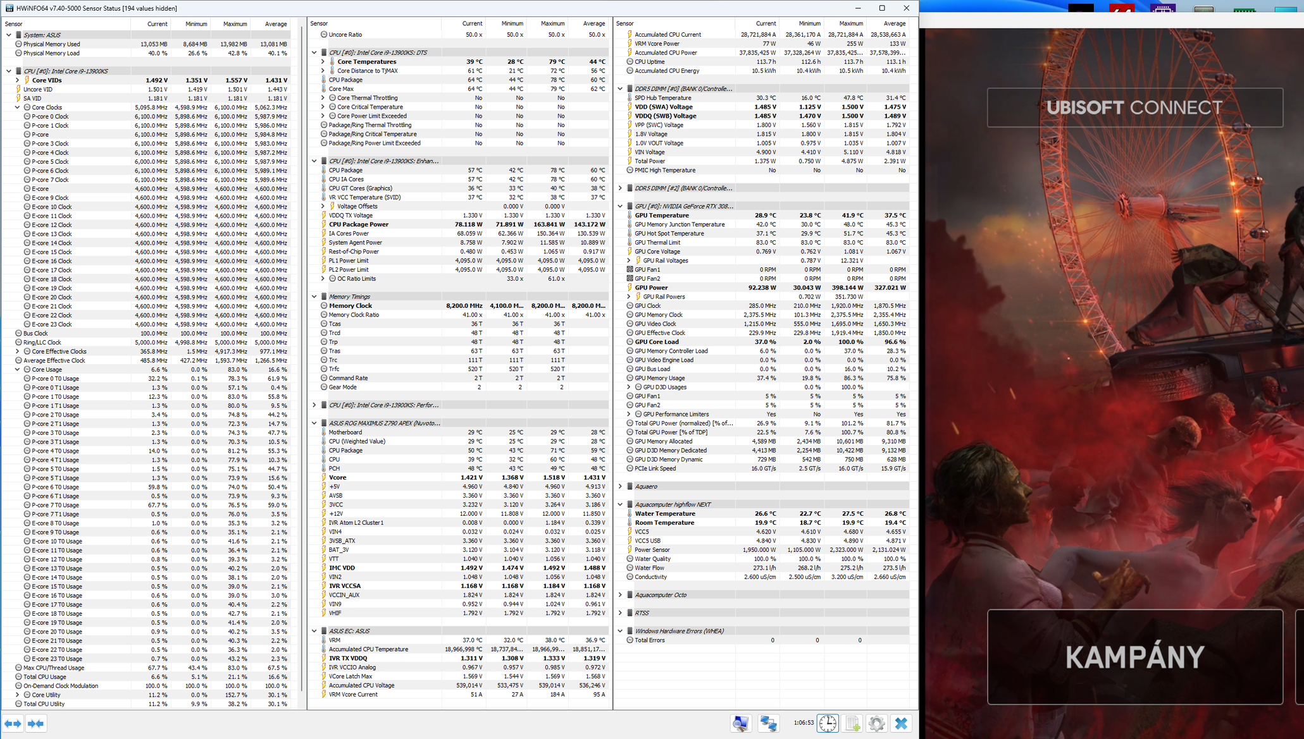Image resolution: width=1304 pixels, height=739 pixels.
Task: Click the Maximum column header in left panel
Action: 234,24
